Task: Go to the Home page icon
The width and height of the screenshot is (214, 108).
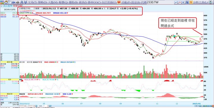Action: (6, 2)
